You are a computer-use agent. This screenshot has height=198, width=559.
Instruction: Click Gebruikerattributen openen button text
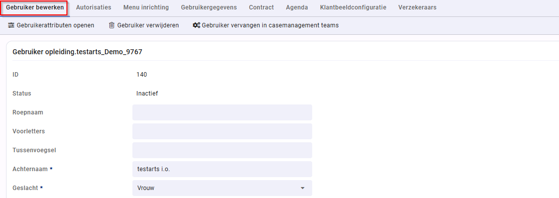tap(55, 25)
